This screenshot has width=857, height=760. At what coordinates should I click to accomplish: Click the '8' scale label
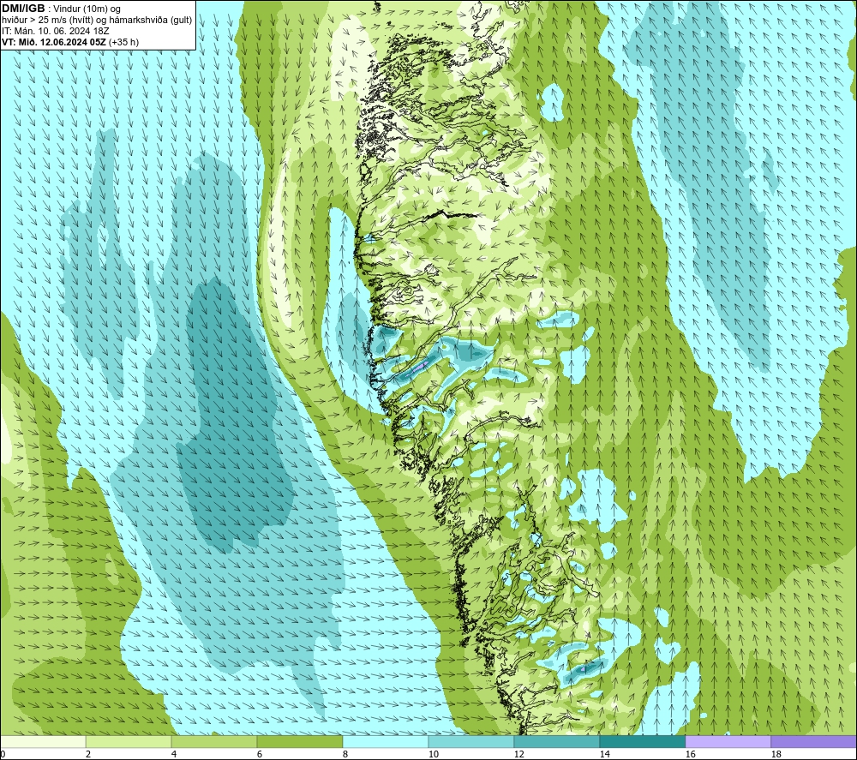click(x=345, y=754)
